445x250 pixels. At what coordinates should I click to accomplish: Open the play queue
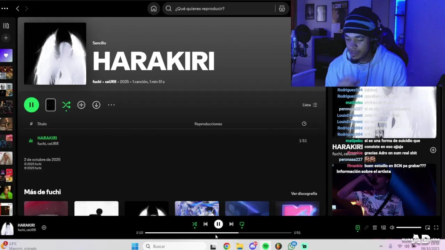point(375,228)
